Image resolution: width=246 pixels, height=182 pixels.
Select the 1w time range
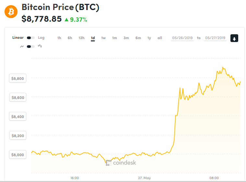tap(103, 38)
